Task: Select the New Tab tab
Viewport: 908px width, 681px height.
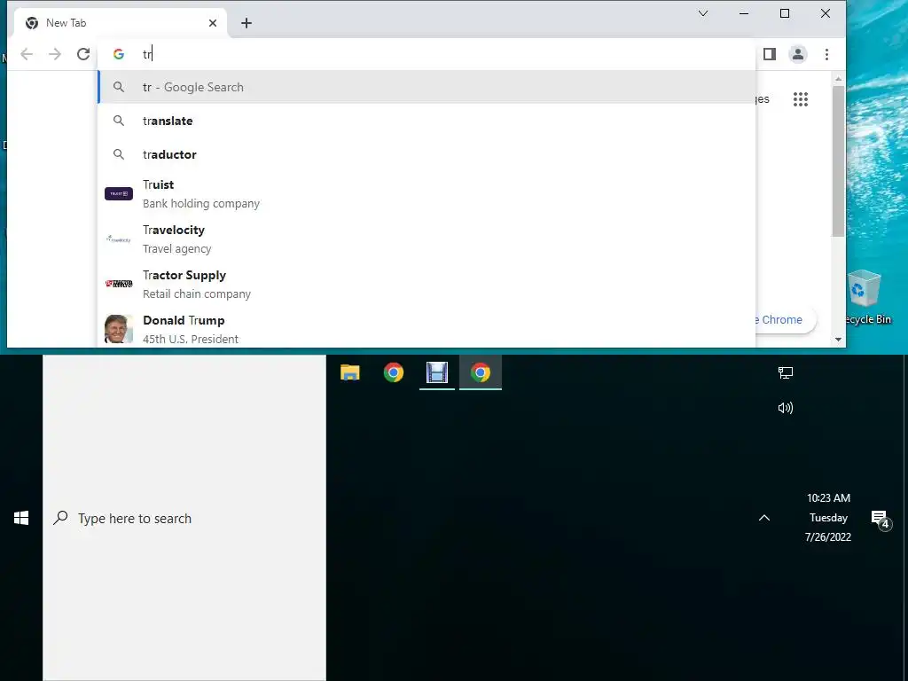Action: point(118,23)
